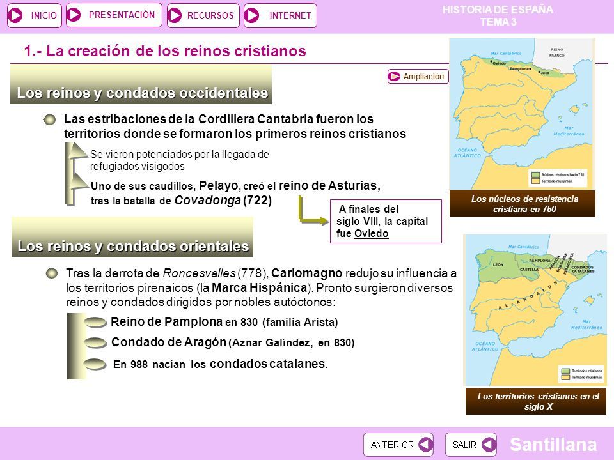This screenshot has height=460, width=614.
Task: Click bold text 'Marca Hispánica'
Action: [x=259, y=288]
